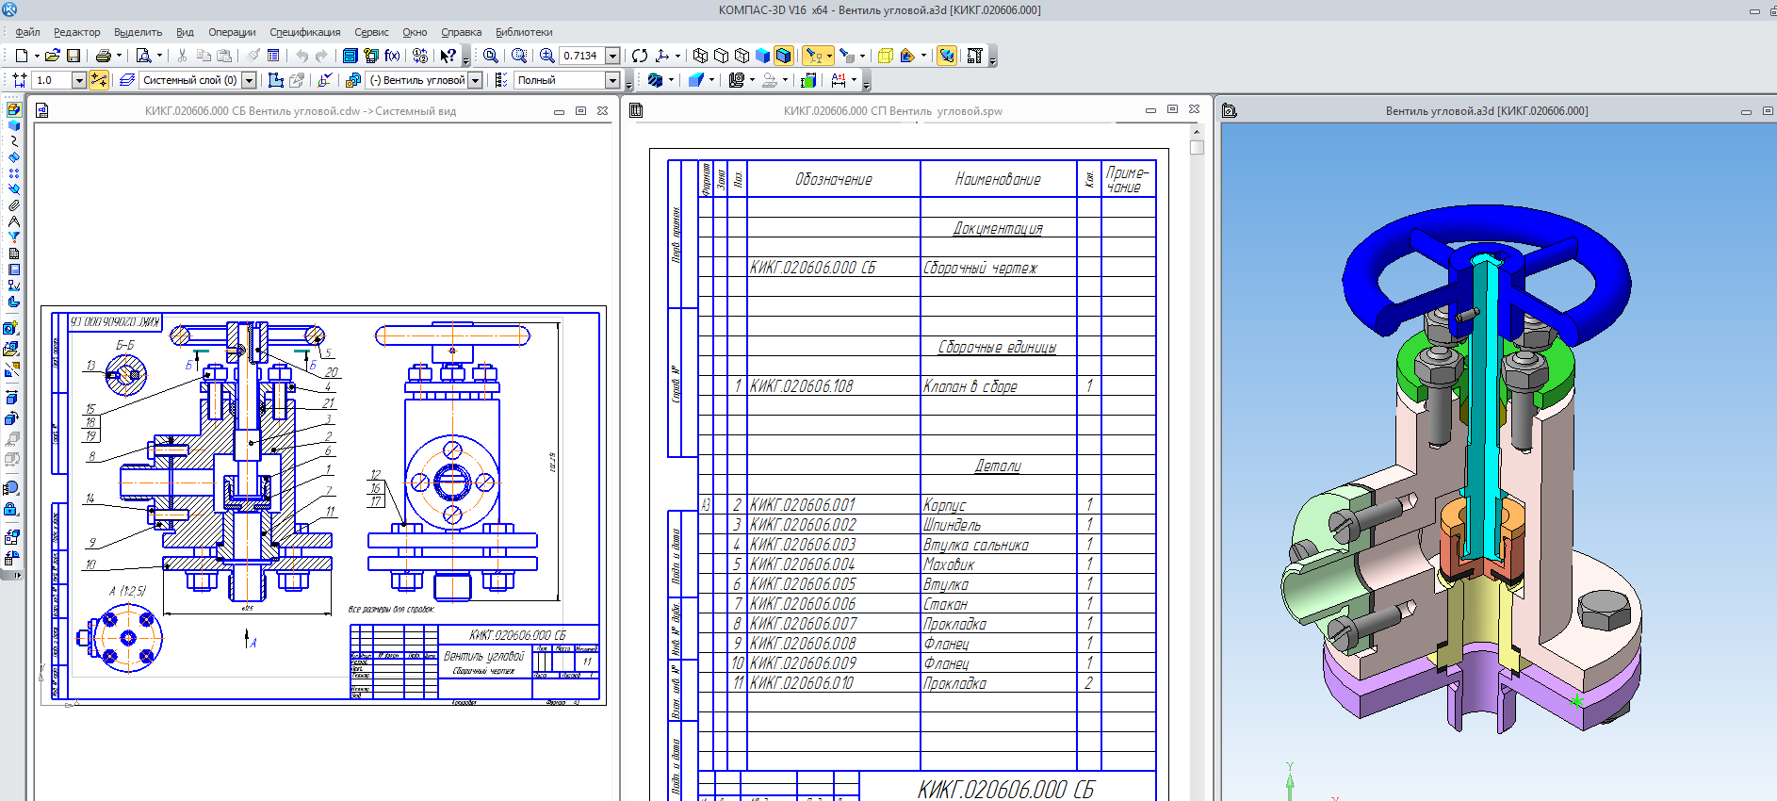Select hidden lines removed display cube icon
Viewport: 1777px width, 801px height.
coord(721,56)
